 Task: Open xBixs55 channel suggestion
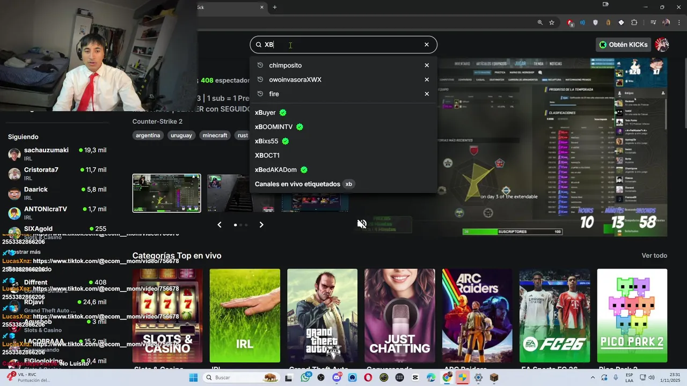pos(272,141)
